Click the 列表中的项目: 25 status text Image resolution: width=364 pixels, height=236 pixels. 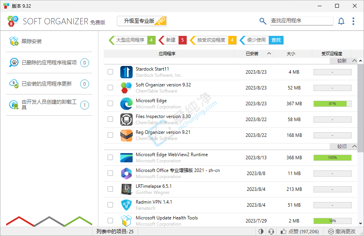tap(115, 231)
